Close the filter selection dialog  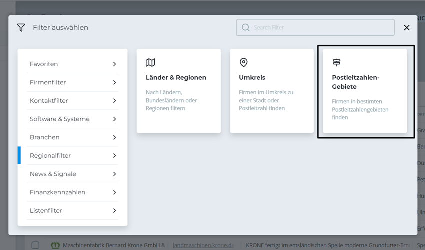406,28
